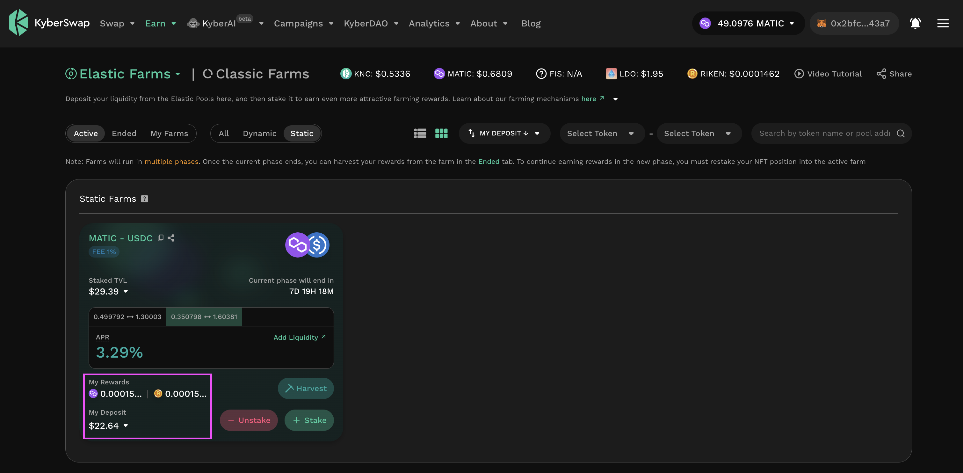Click the FIS unknown token icon
This screenshot has width=963, height=473.
(541, 74)
